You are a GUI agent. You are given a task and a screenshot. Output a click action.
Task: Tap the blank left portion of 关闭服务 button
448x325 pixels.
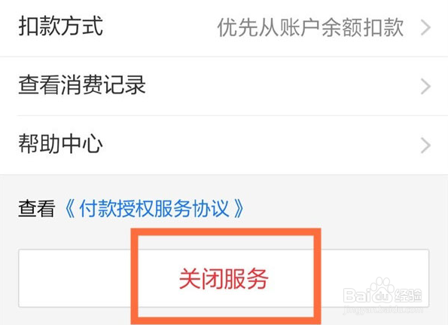click(x=75, y=278)
